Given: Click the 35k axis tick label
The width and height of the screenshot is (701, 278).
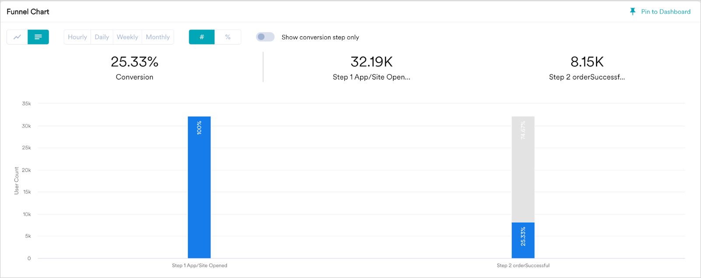Looking at the screenshot, I should (x=27, y=104).
